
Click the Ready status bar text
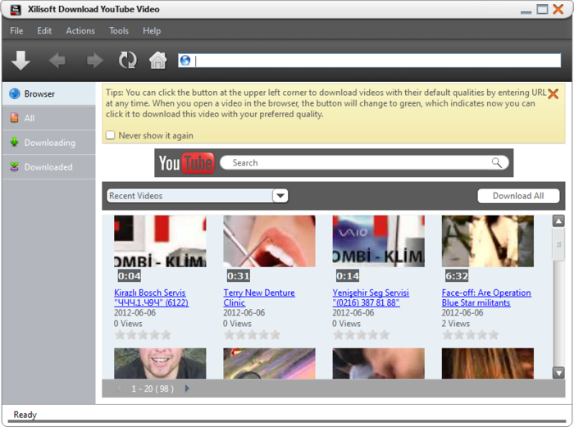point(25,415)
